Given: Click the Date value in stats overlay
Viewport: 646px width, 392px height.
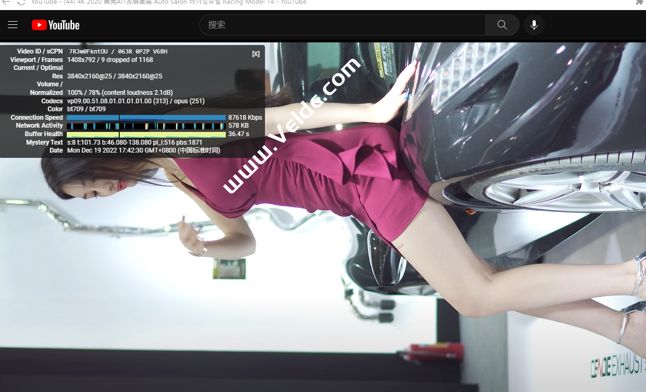Looking at the screenshot, I should tap(143, 151).
